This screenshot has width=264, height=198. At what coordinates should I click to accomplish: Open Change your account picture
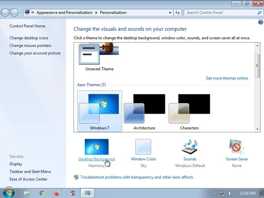[35, 53]
